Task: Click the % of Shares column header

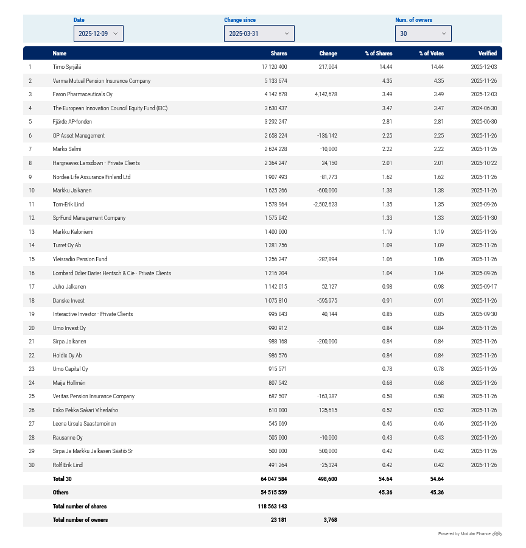Action: tap(378, 54)
